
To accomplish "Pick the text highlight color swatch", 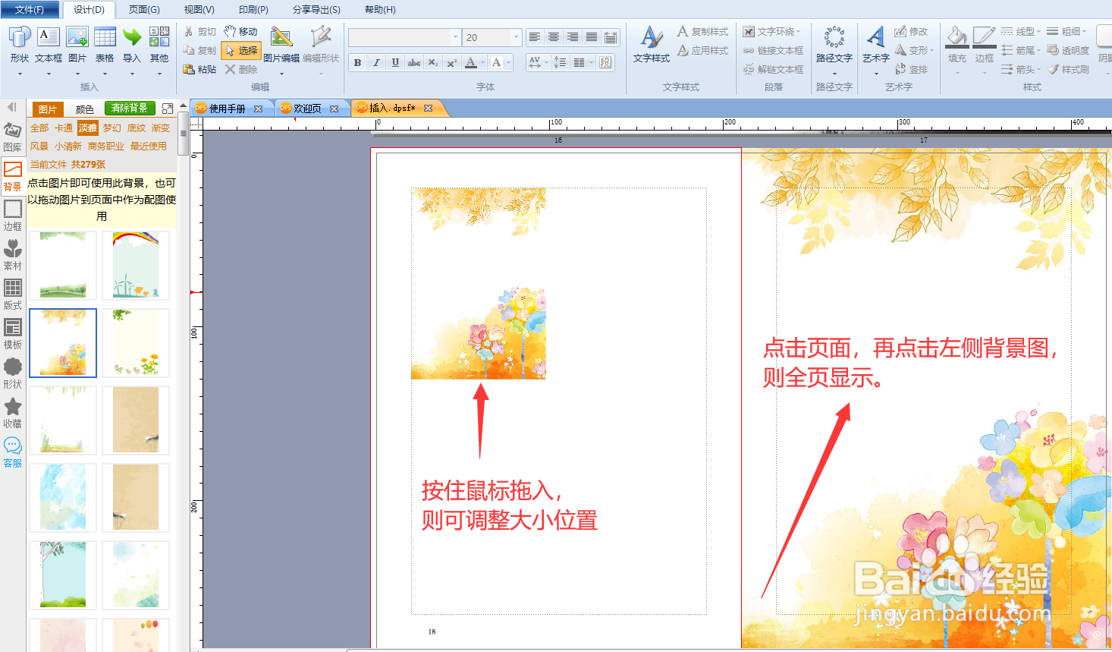I will point(496,62).
